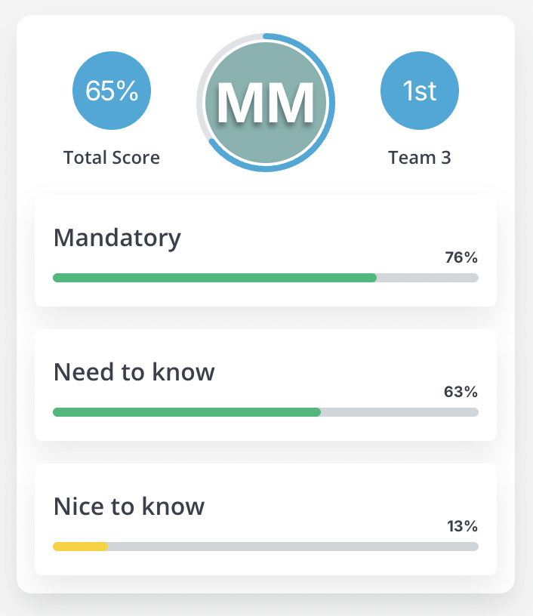Click the Mandatory heading text
The width and height of the screenshot is (533, 616).
[117, 239]
